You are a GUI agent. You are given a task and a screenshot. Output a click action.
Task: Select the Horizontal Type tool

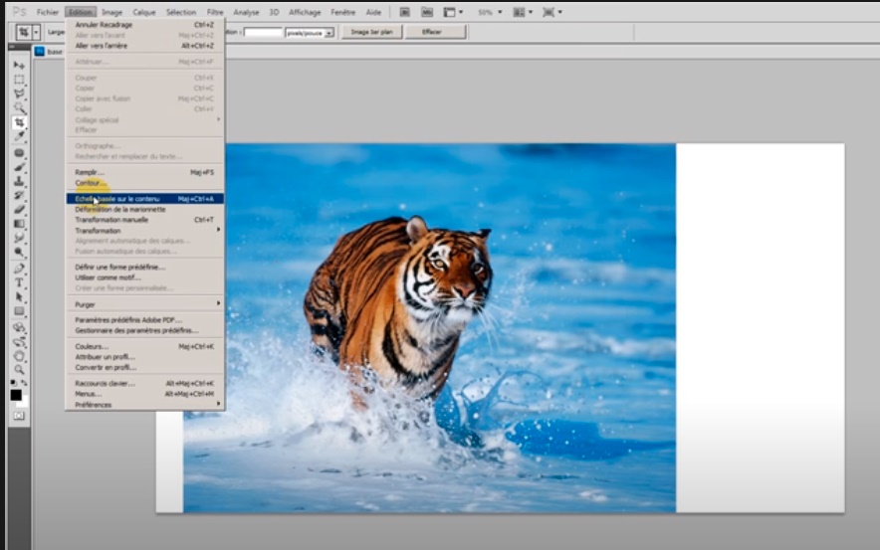pos(19,282)
